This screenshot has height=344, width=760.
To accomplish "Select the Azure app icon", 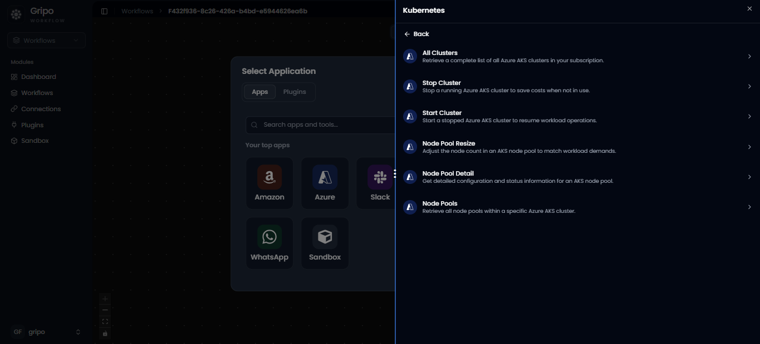I will coord(325,177).
